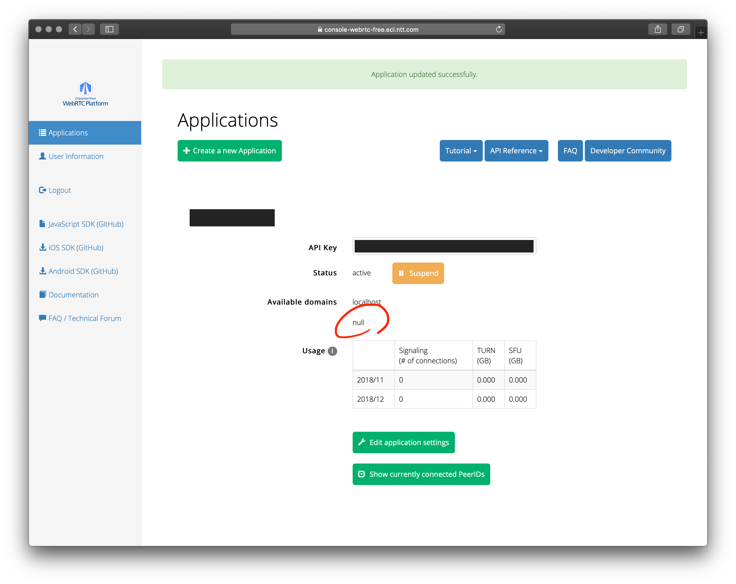Screen dimensions: 736x584
Task: Suspend the active application
Action: pyautogui.click(x=418, y=273)
